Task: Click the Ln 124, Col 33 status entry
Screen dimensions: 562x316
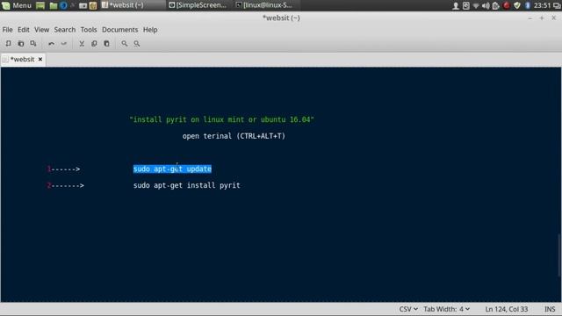Action: 507,309
